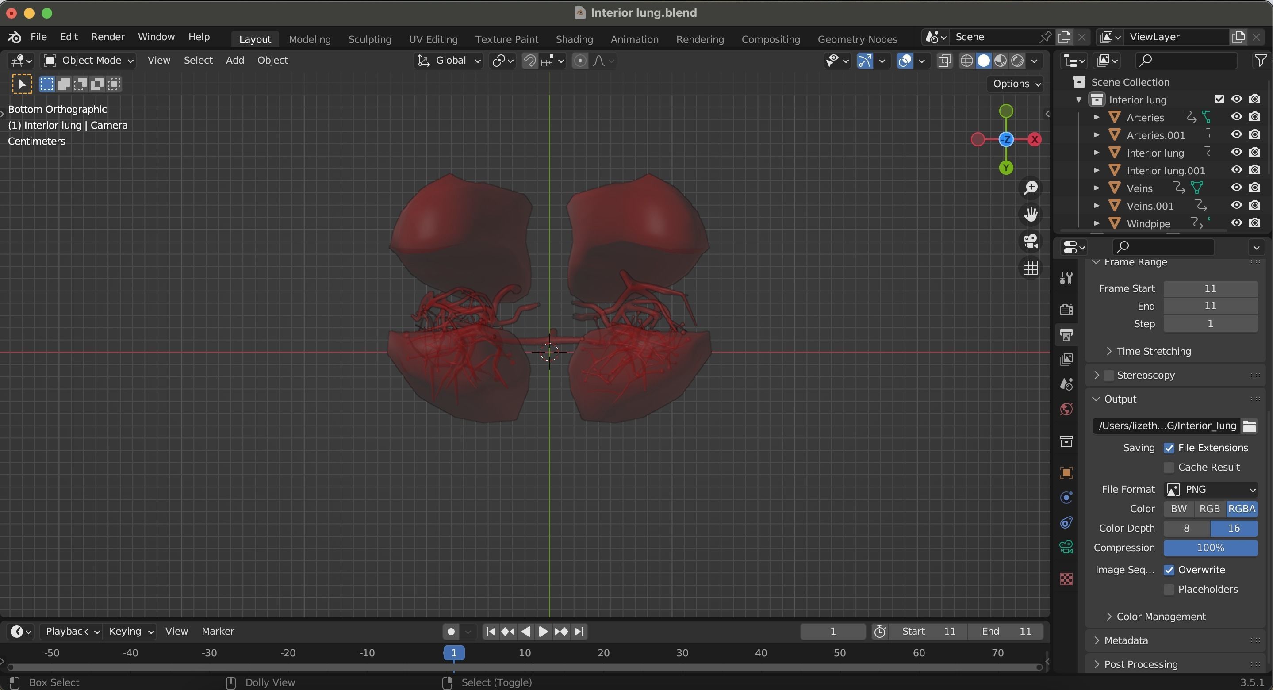This screenshot has width=1273, height=690.
Task: Open the World Properties panel
Action: pyautogui.click(x=1066, y=409)
